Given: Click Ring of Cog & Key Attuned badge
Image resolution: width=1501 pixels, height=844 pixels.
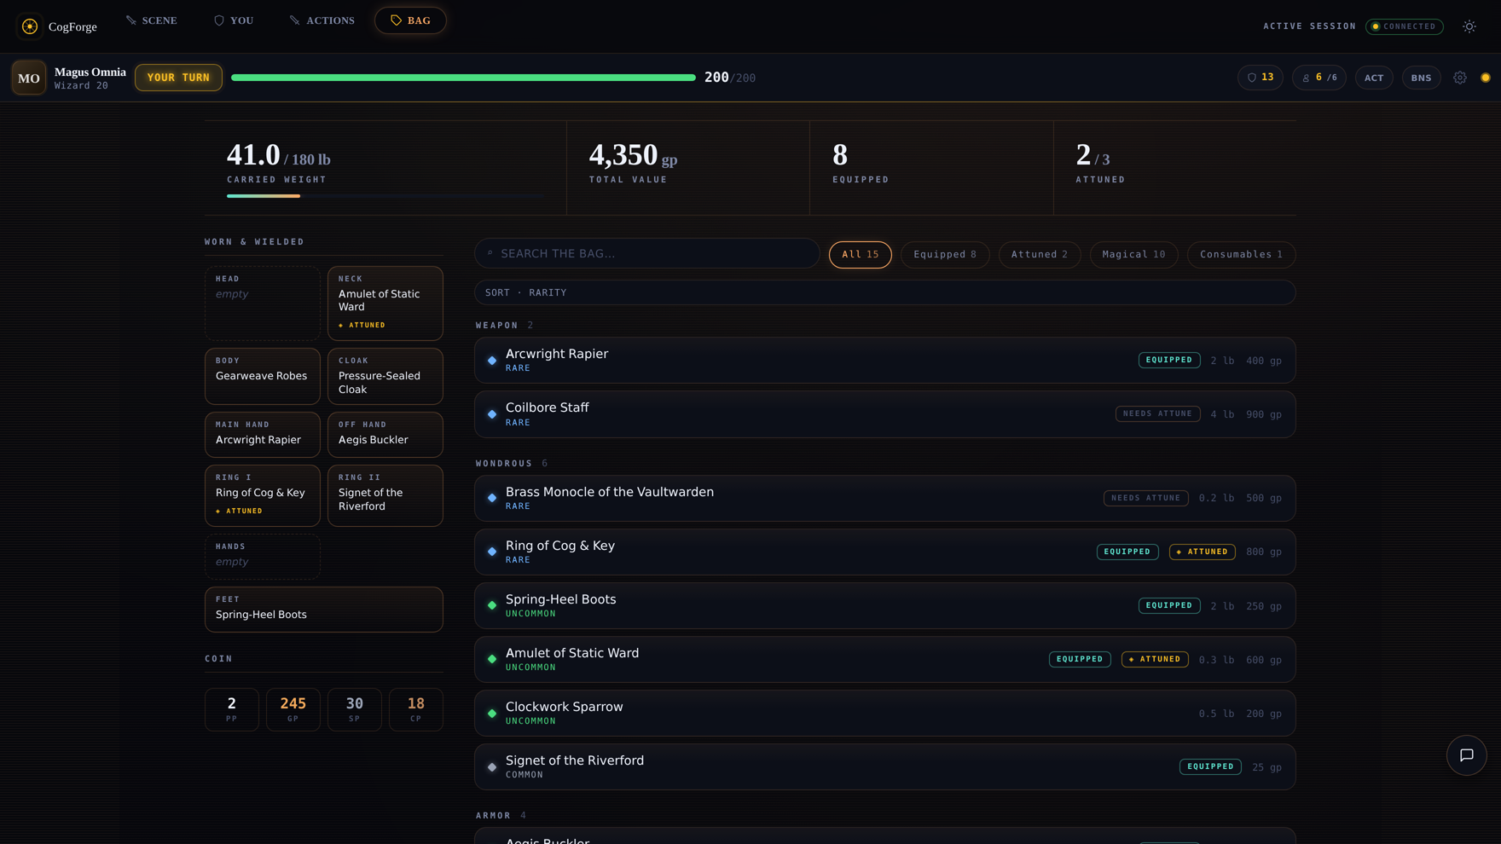Looking at the screenshot, I should (x=1203, y=552).
